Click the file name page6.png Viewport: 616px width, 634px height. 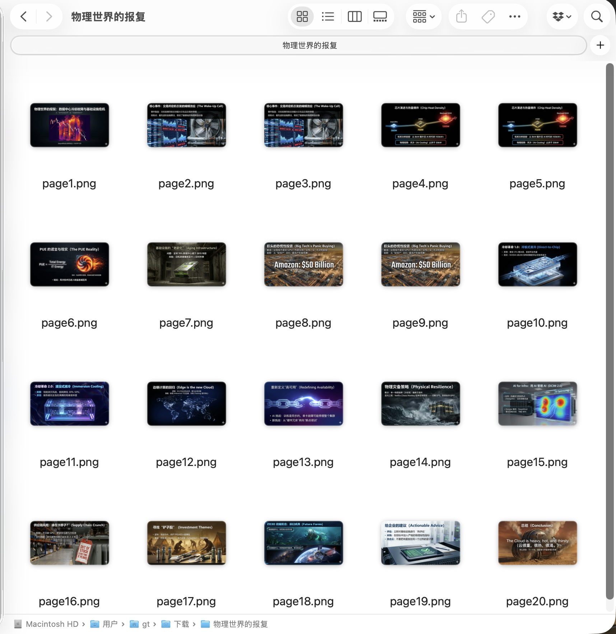[x=69, y=323]
